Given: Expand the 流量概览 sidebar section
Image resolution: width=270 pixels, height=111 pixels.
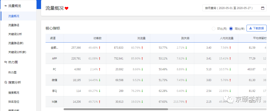Looking at the screenshot, I should [14, 6].
